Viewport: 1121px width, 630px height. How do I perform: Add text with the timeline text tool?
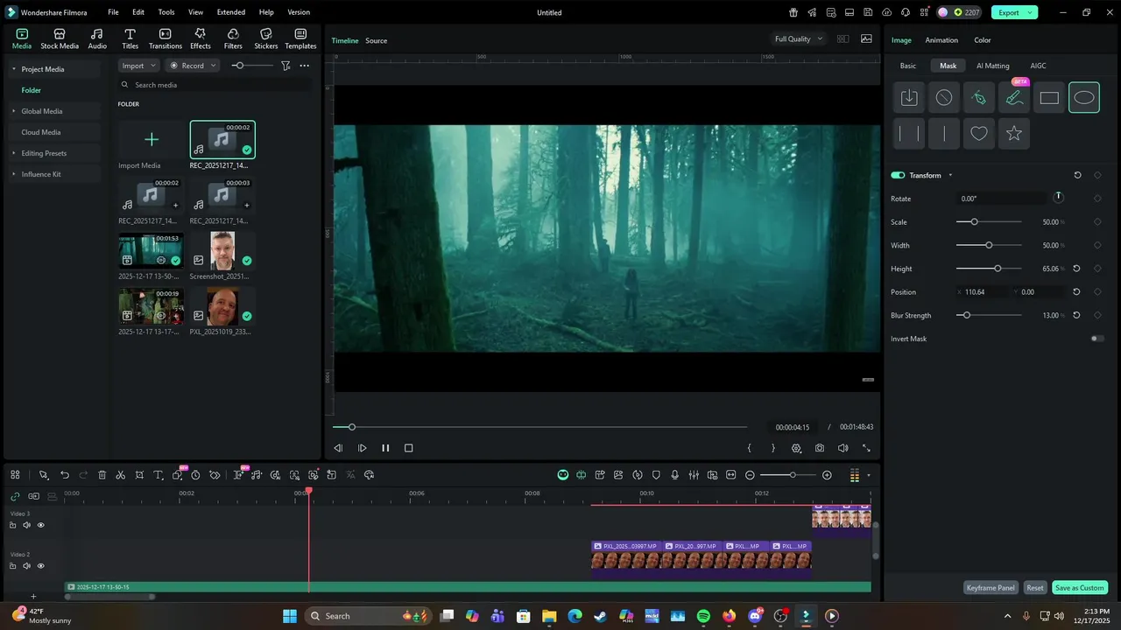[159, 475]
